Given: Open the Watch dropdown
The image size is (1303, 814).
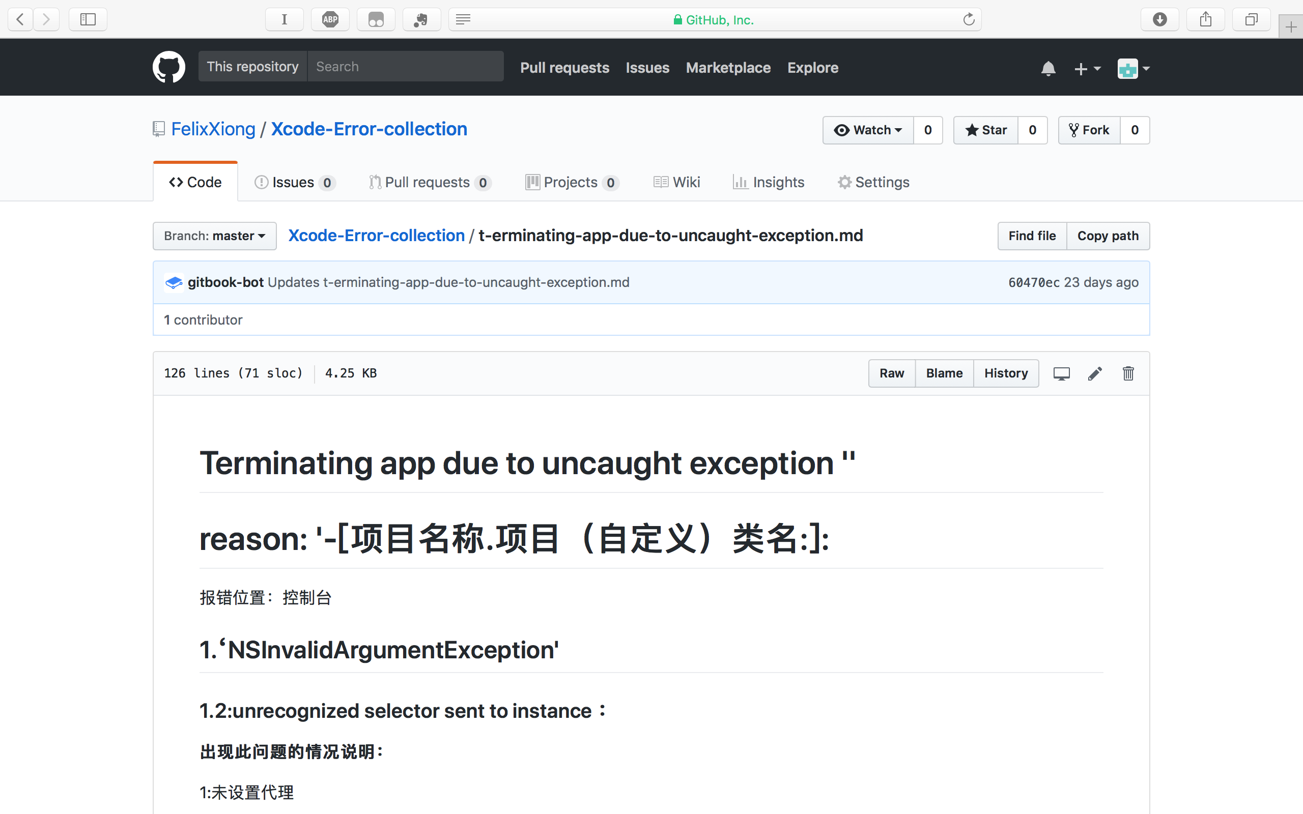Looking at the screenshot, I should (868, 130).
